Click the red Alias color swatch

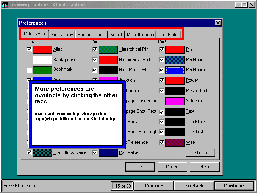point(43,50)
